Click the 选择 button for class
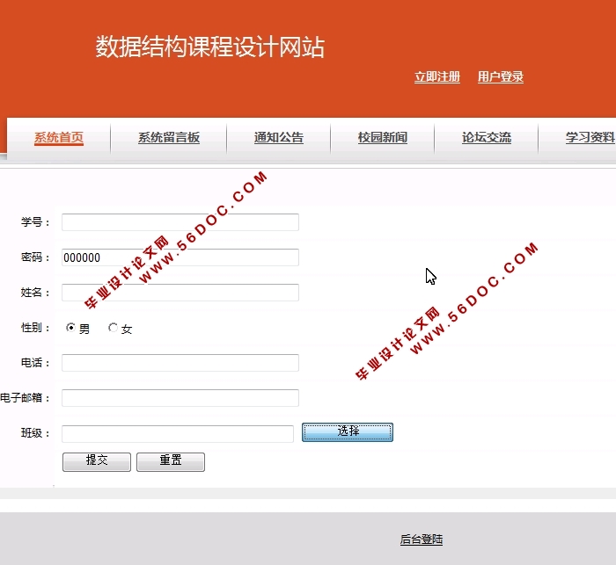The image size is (616, 565). click(348, 432)
